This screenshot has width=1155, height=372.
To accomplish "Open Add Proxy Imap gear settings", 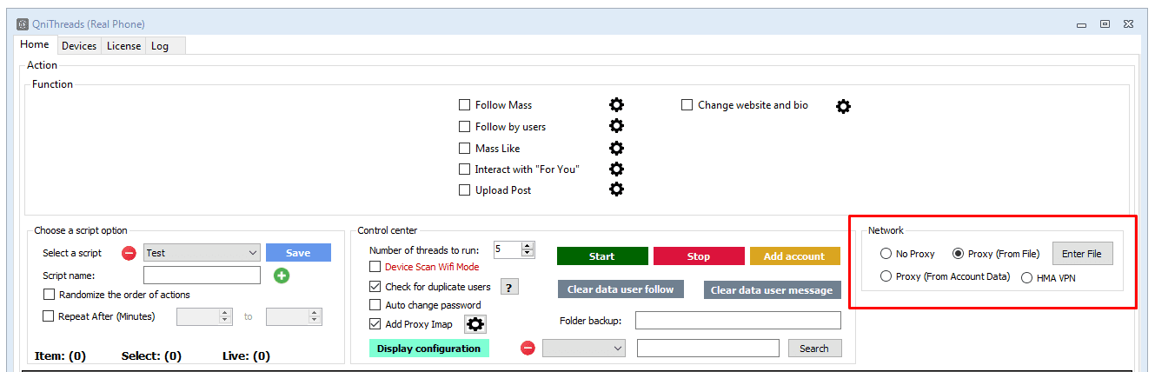I will point(475,324).
